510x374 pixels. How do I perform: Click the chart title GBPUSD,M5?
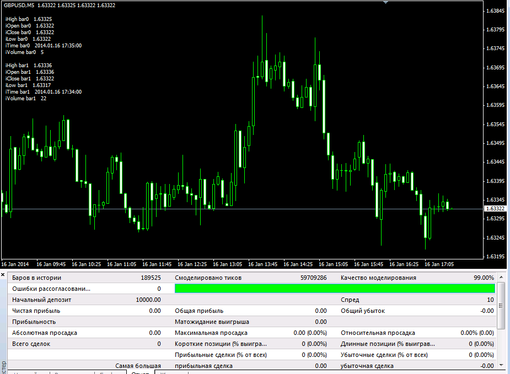19,5
